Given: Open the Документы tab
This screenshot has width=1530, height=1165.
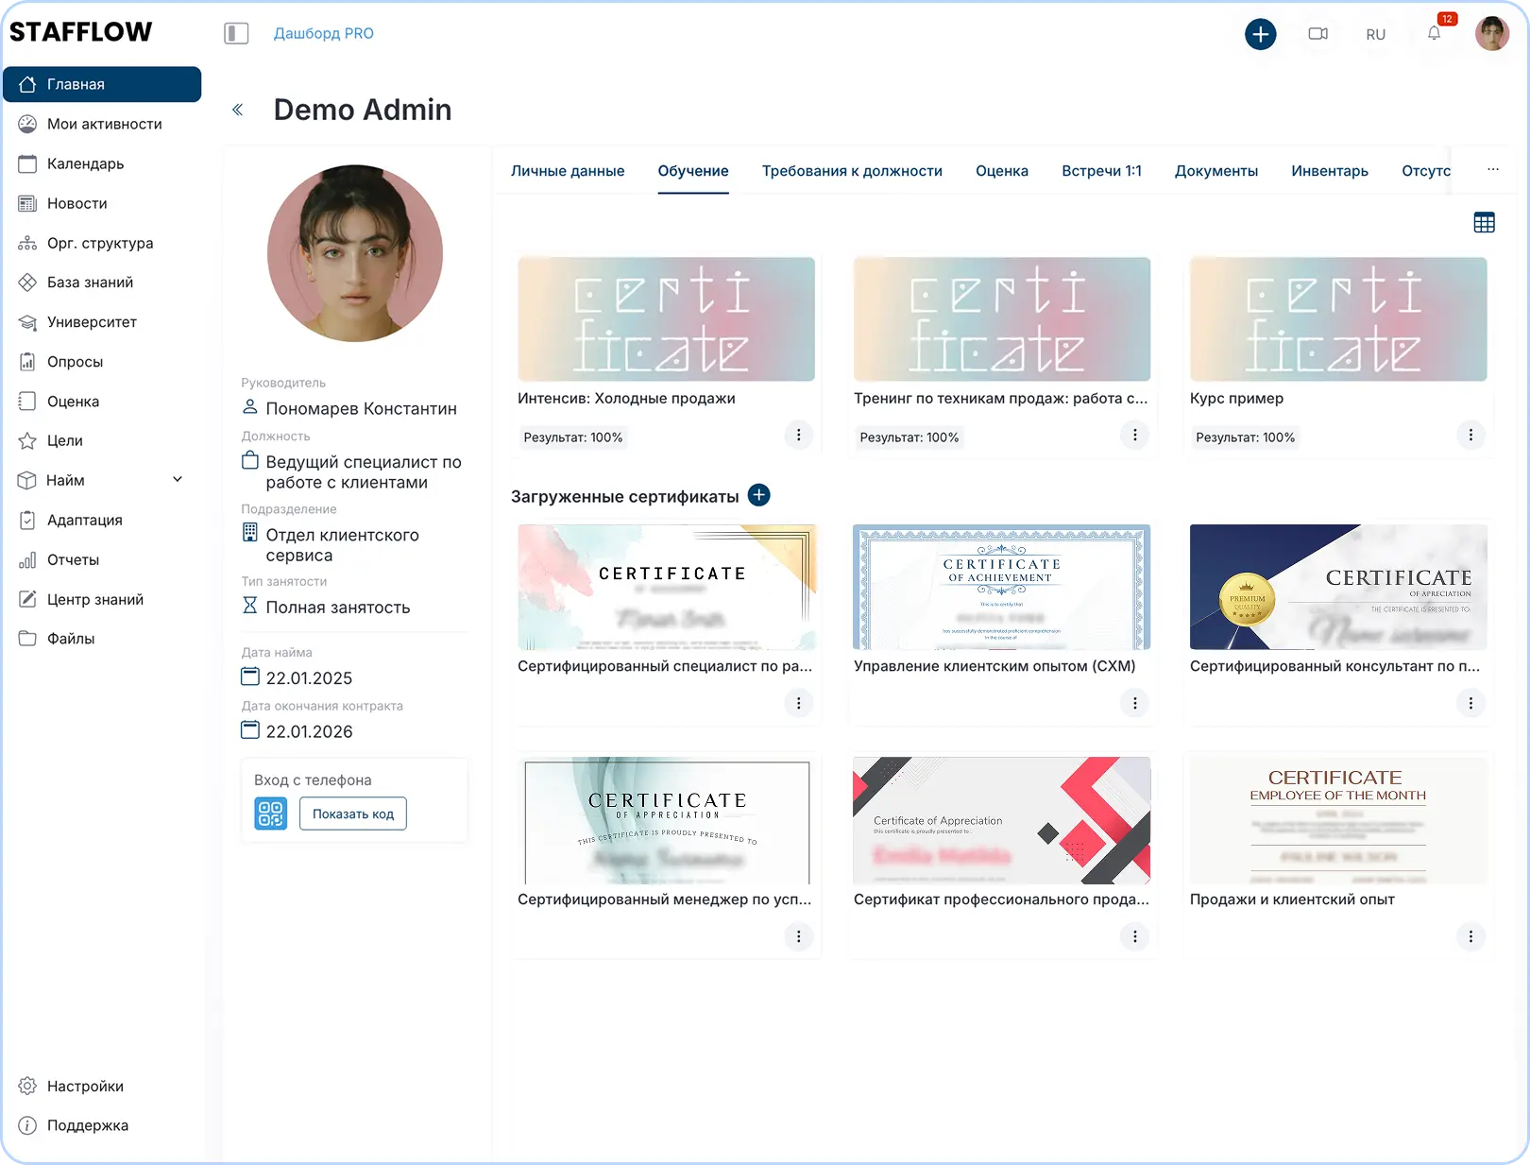Looking at the screenshot, I should (1215, 171).
